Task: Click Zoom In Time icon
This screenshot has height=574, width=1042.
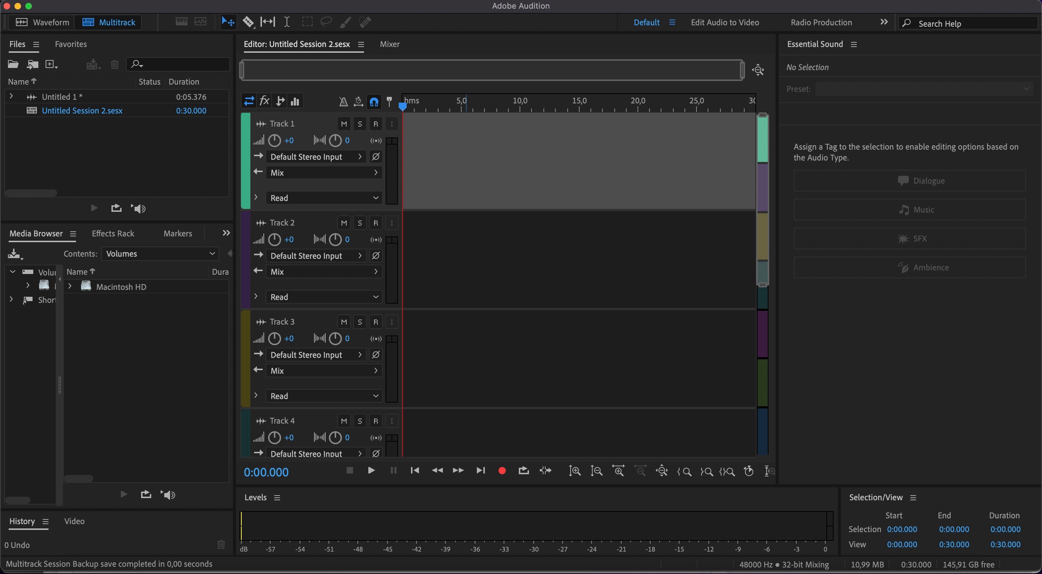Action: [x=618, y=471]
